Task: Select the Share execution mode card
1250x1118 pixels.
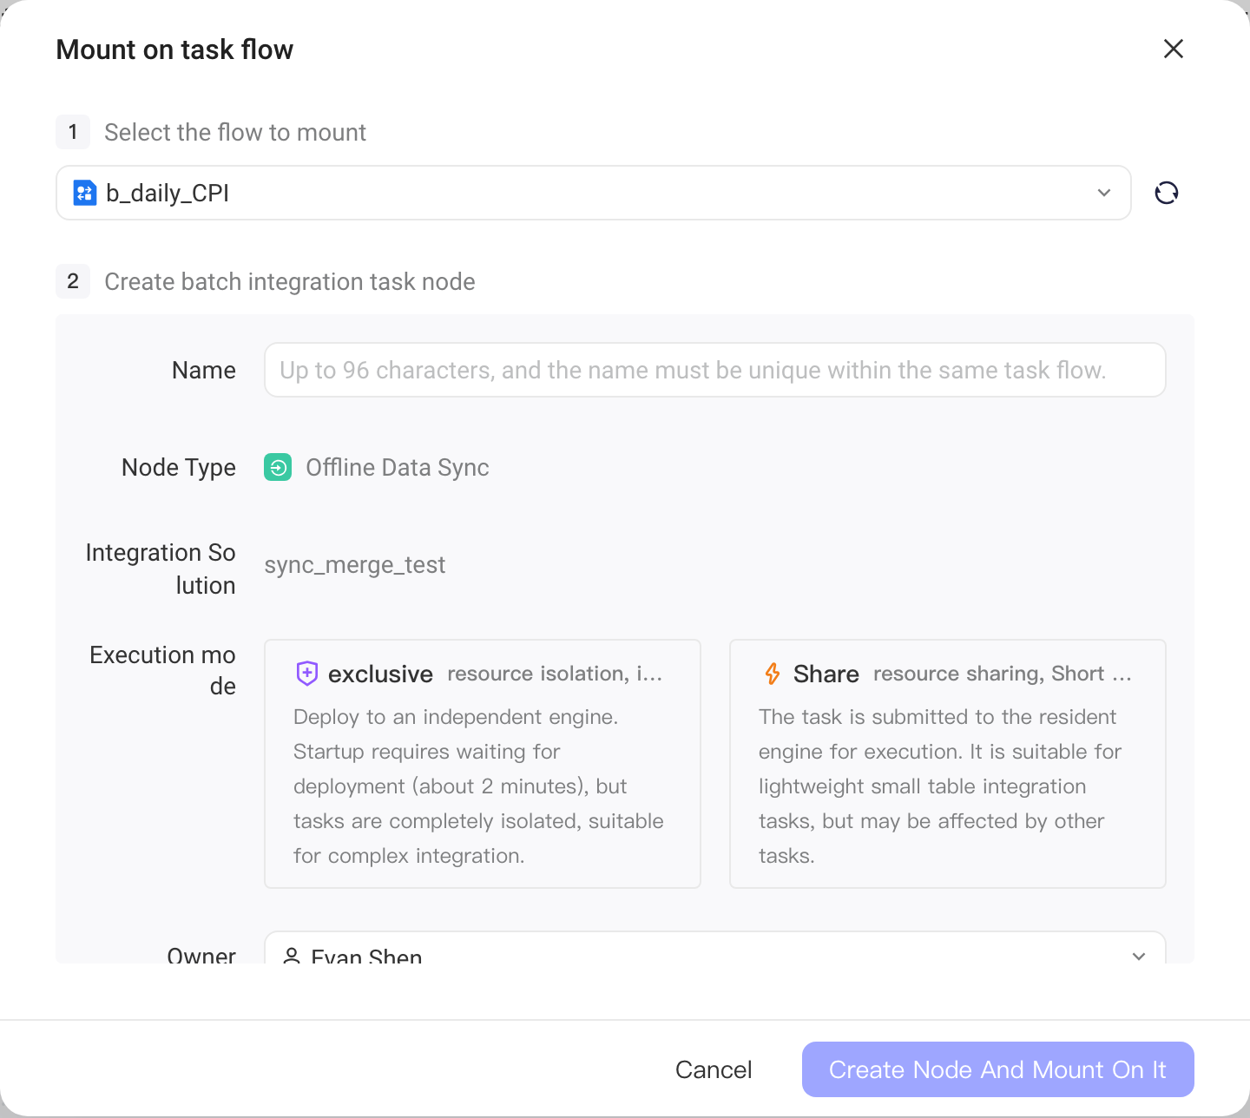Action: tap(948, 764)
